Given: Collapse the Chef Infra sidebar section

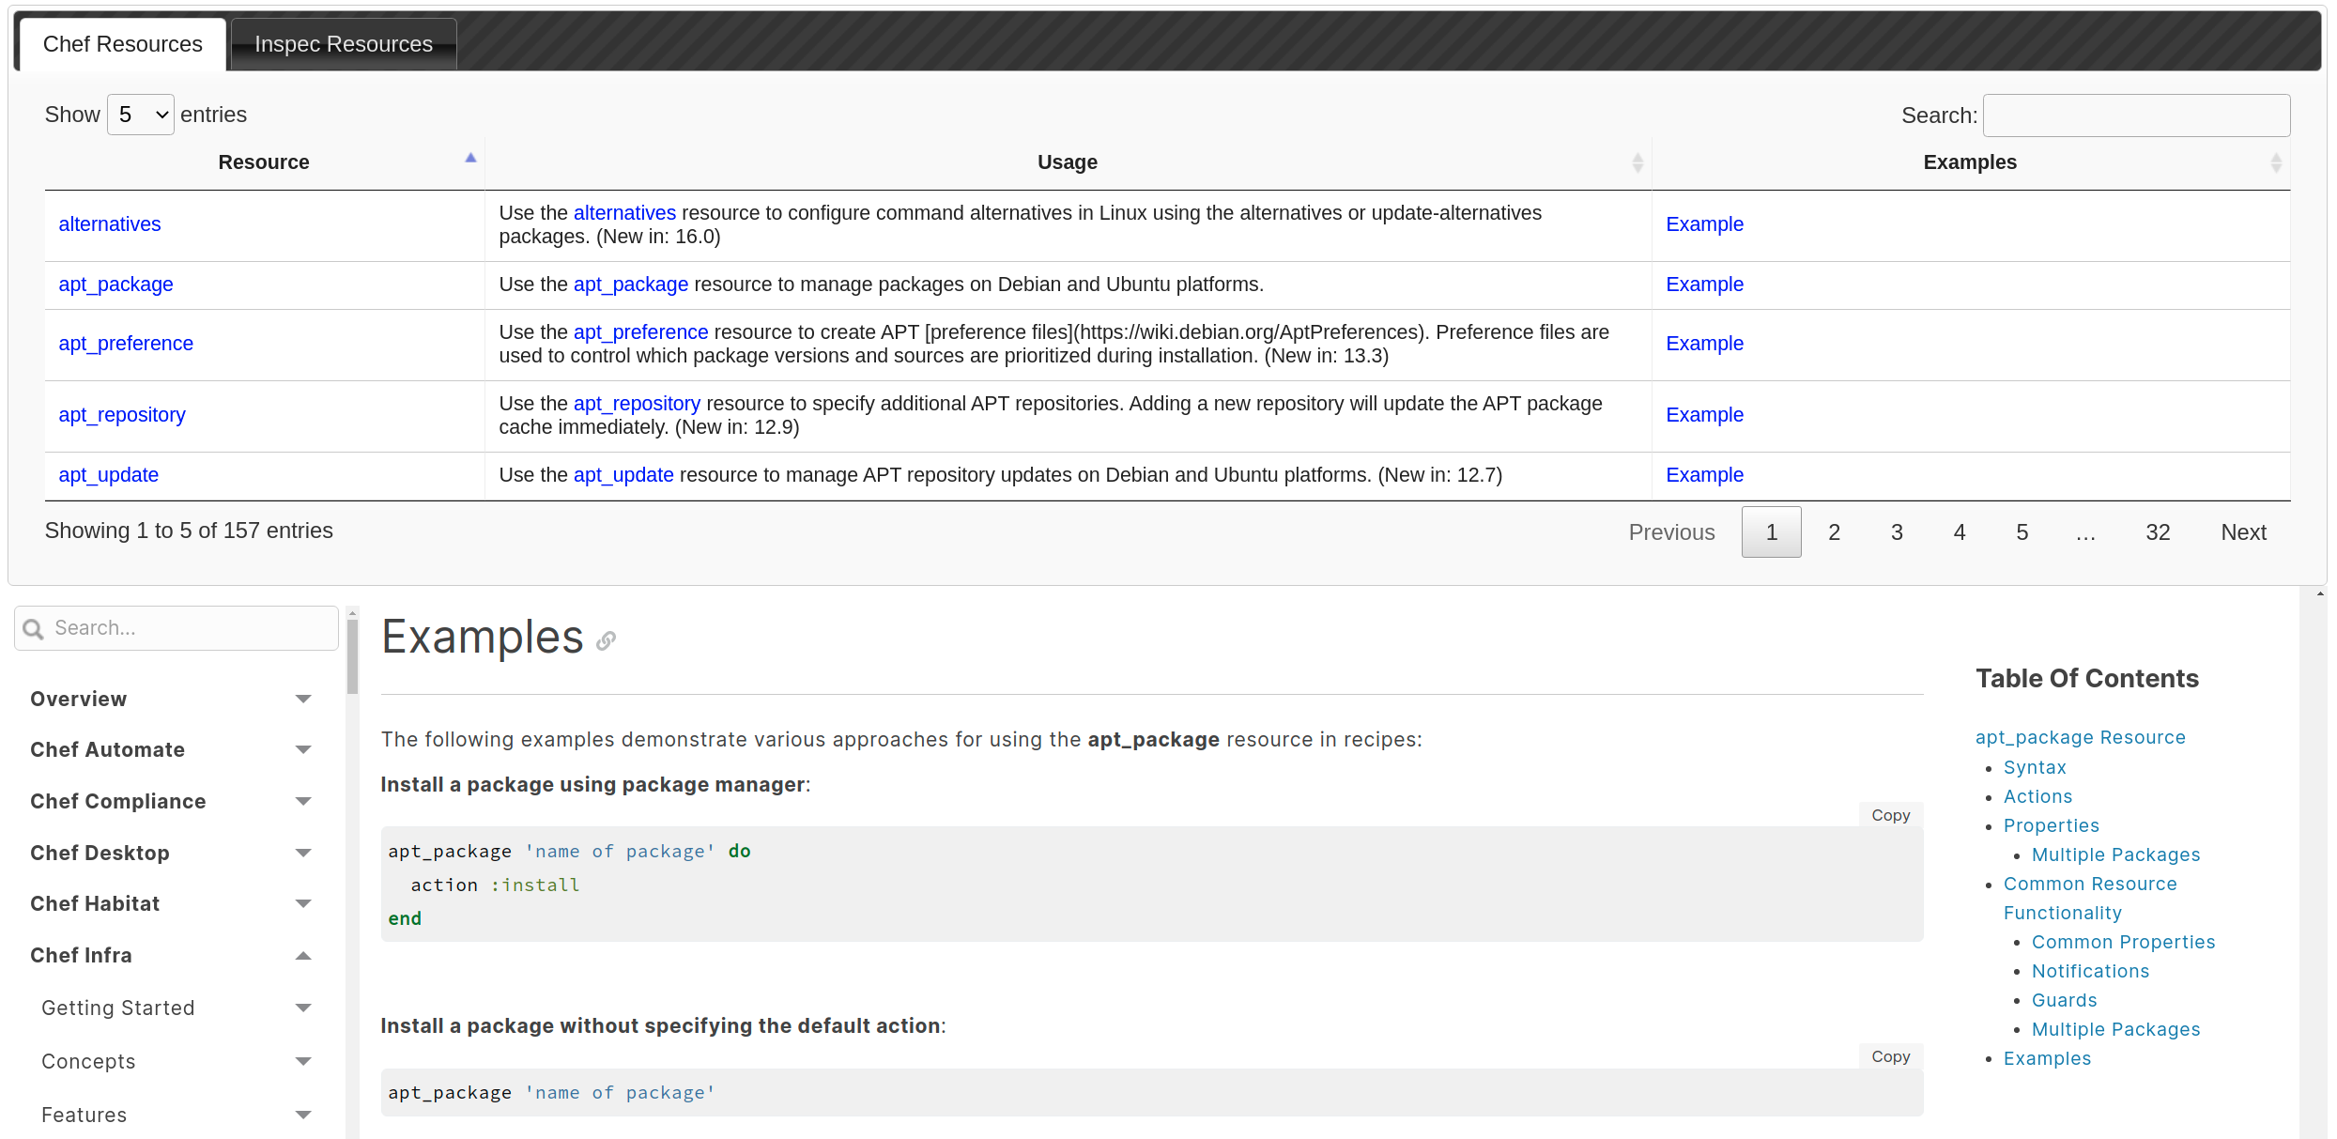Looking at the screenshot, I should point(302,956).
